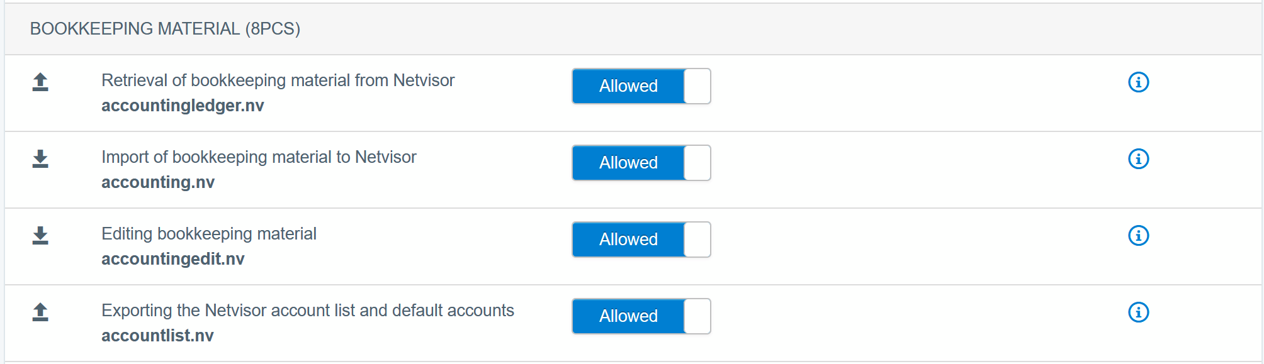Click the download icon beside accountingedit.nv
The width and height of the screenshot is (1264, 364).
(40, 236)
